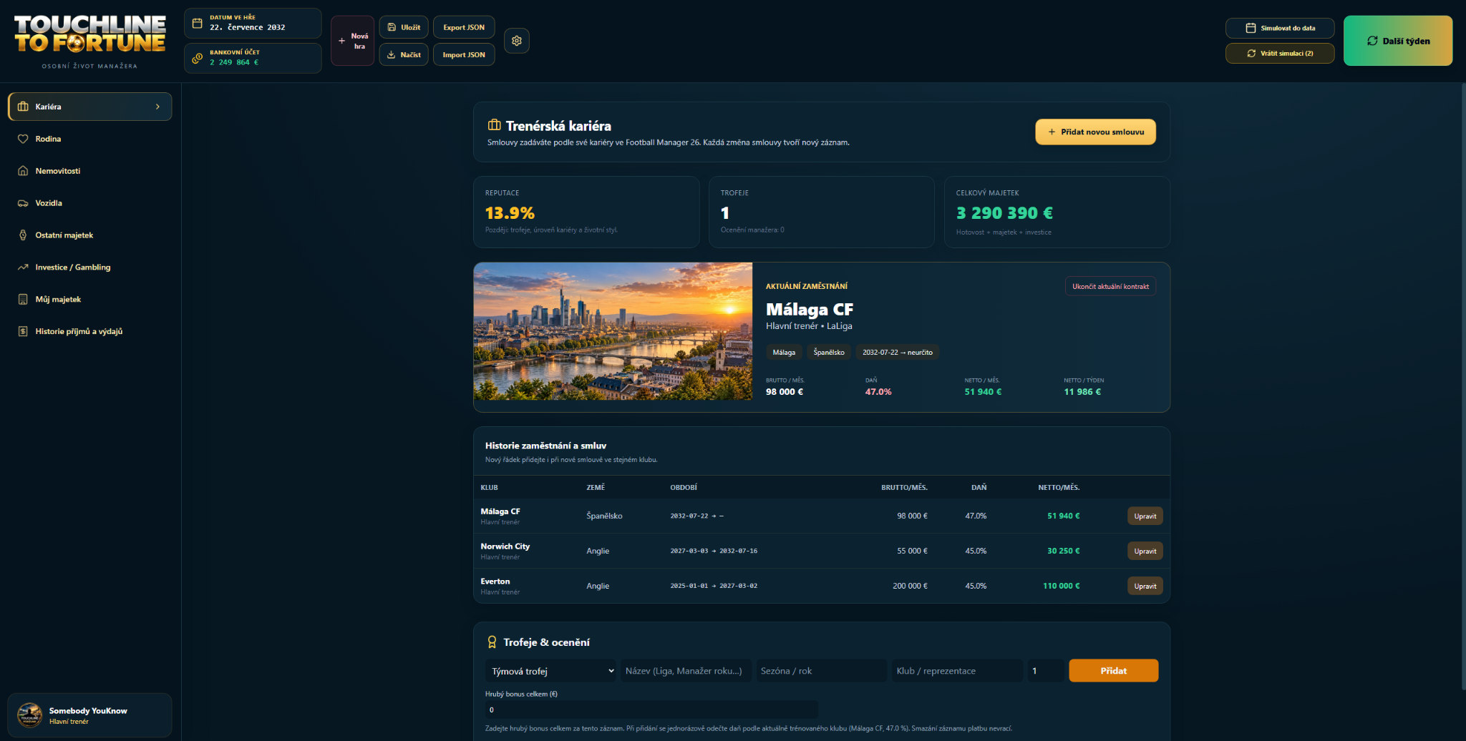Viewport: 1466px width, 741px height.
Task: Go to Nemovitosti section
Action: click(89, 171)
